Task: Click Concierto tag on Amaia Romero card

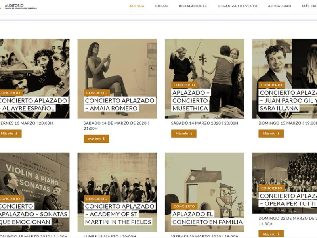Action: click(x=97, y=93)
